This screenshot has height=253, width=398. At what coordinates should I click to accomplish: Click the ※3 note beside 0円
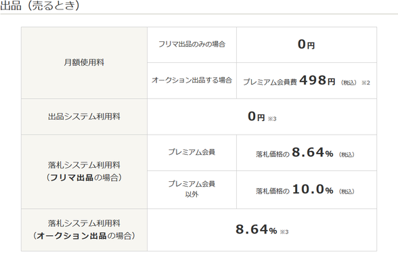click(x=272, y=119)
